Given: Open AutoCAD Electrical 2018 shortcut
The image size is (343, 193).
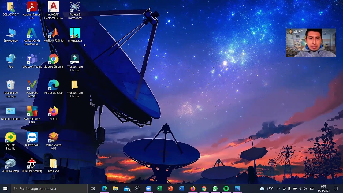Looking at the screenshot, I should tap(53, 10).
